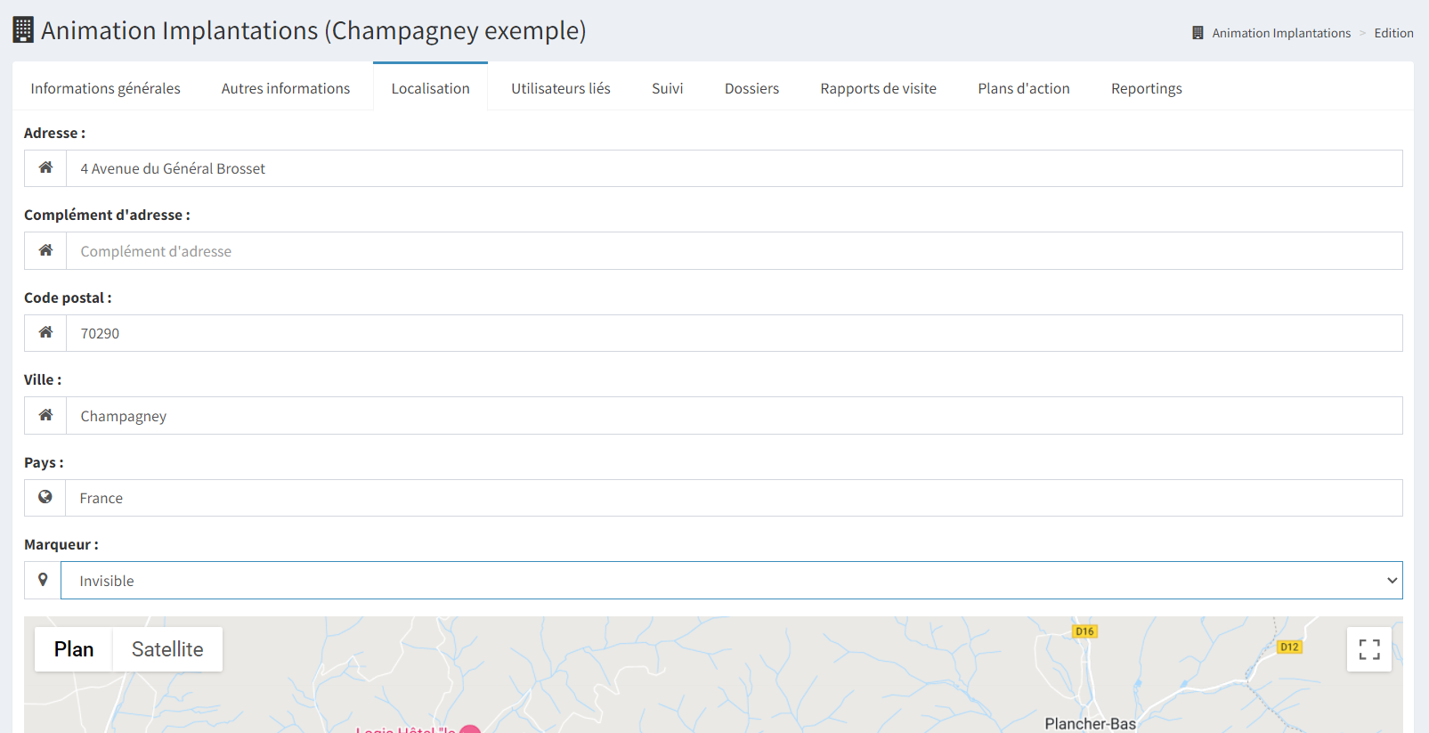Focus the Complément d'adresse input field

point(735,251)
